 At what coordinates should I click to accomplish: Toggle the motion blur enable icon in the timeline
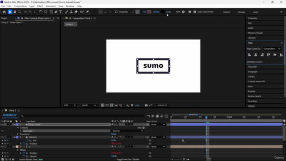(x=162, y=116)
